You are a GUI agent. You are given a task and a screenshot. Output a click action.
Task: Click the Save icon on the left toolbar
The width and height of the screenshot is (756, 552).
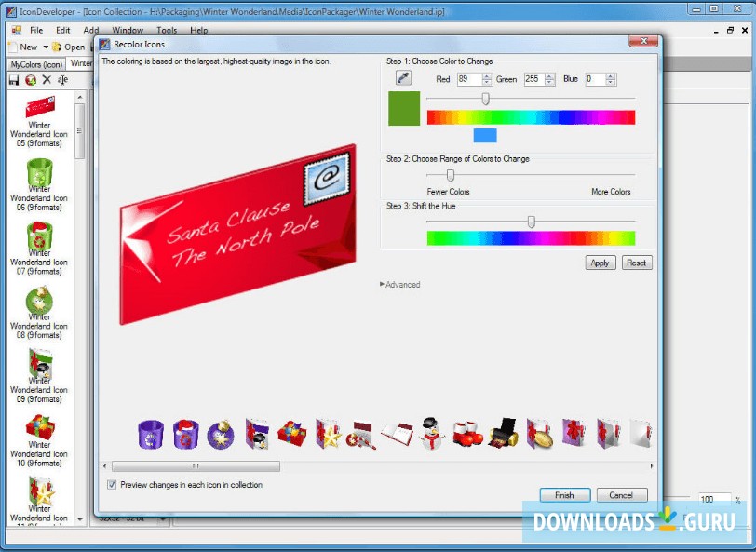(x=13, y=80)
